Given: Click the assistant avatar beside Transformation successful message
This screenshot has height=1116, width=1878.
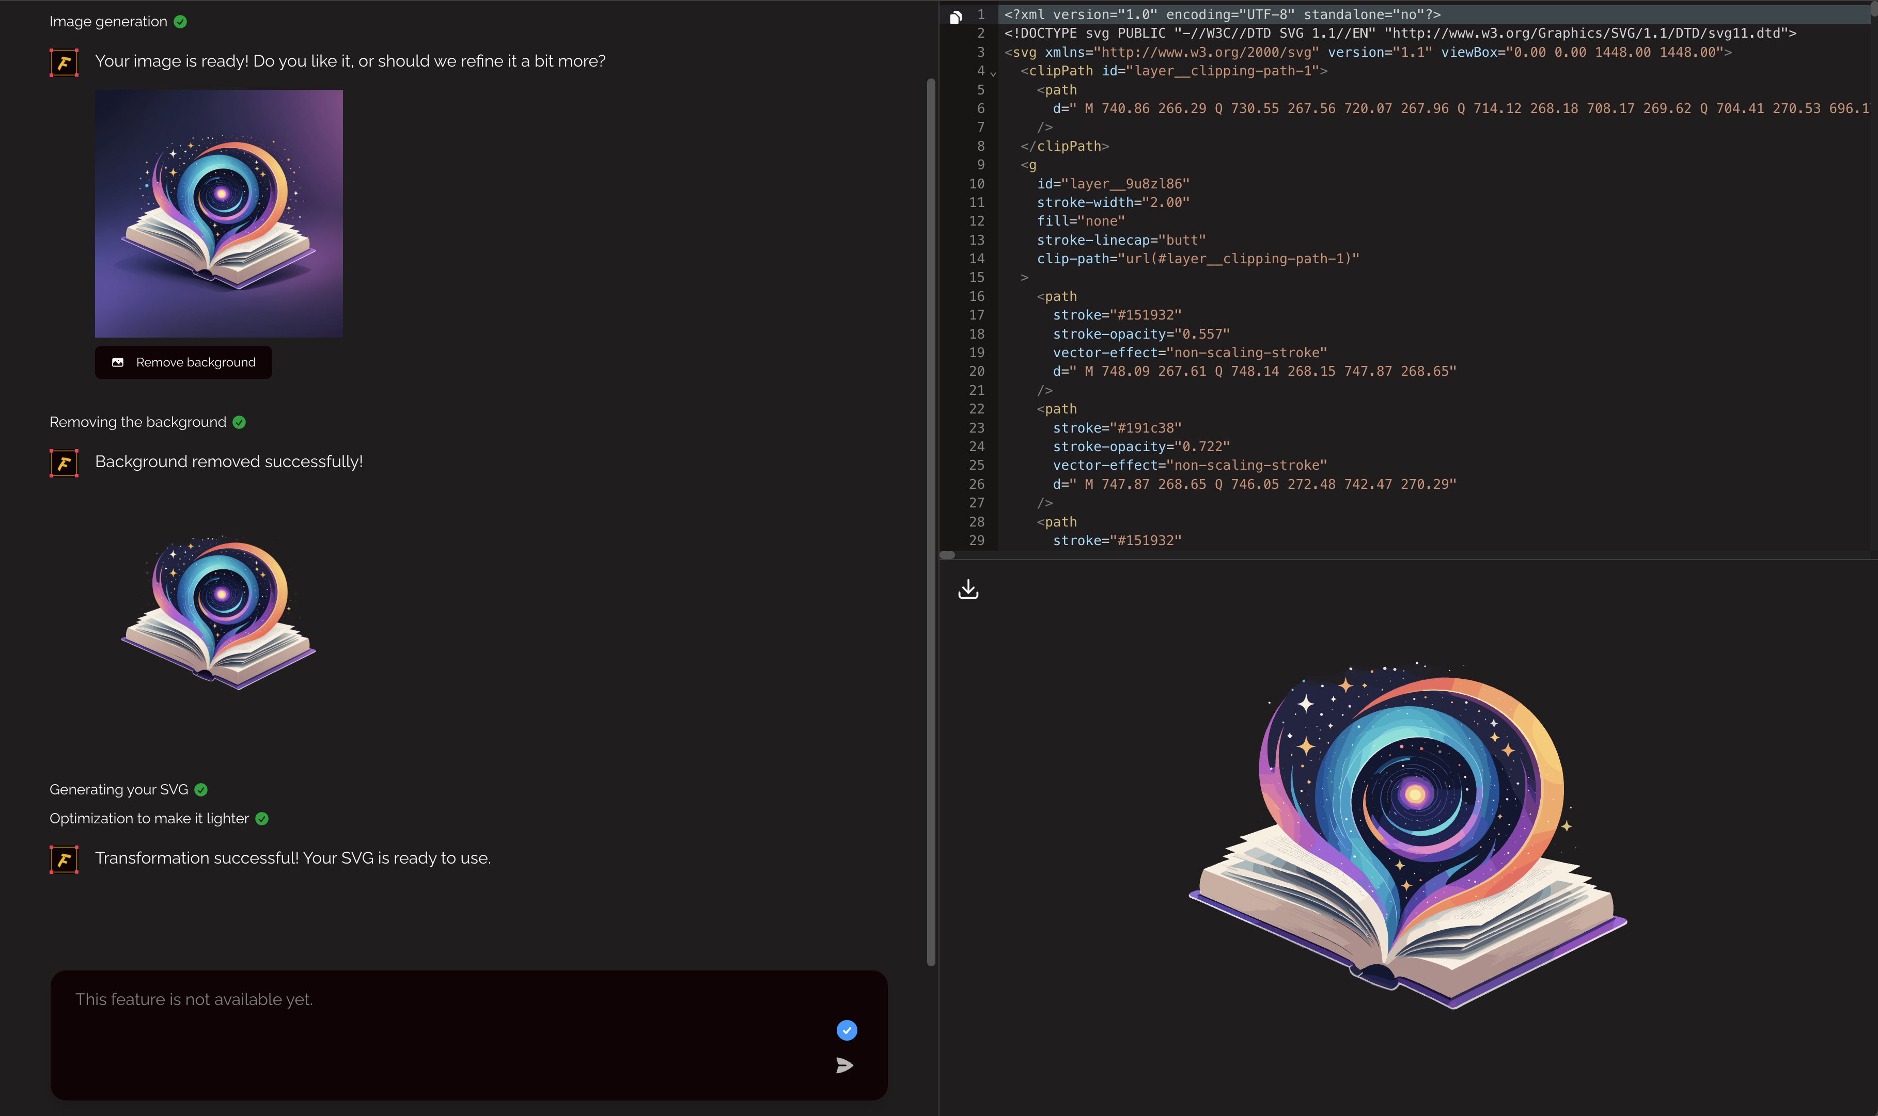Looking at the screenshot, I should (64, 859).
